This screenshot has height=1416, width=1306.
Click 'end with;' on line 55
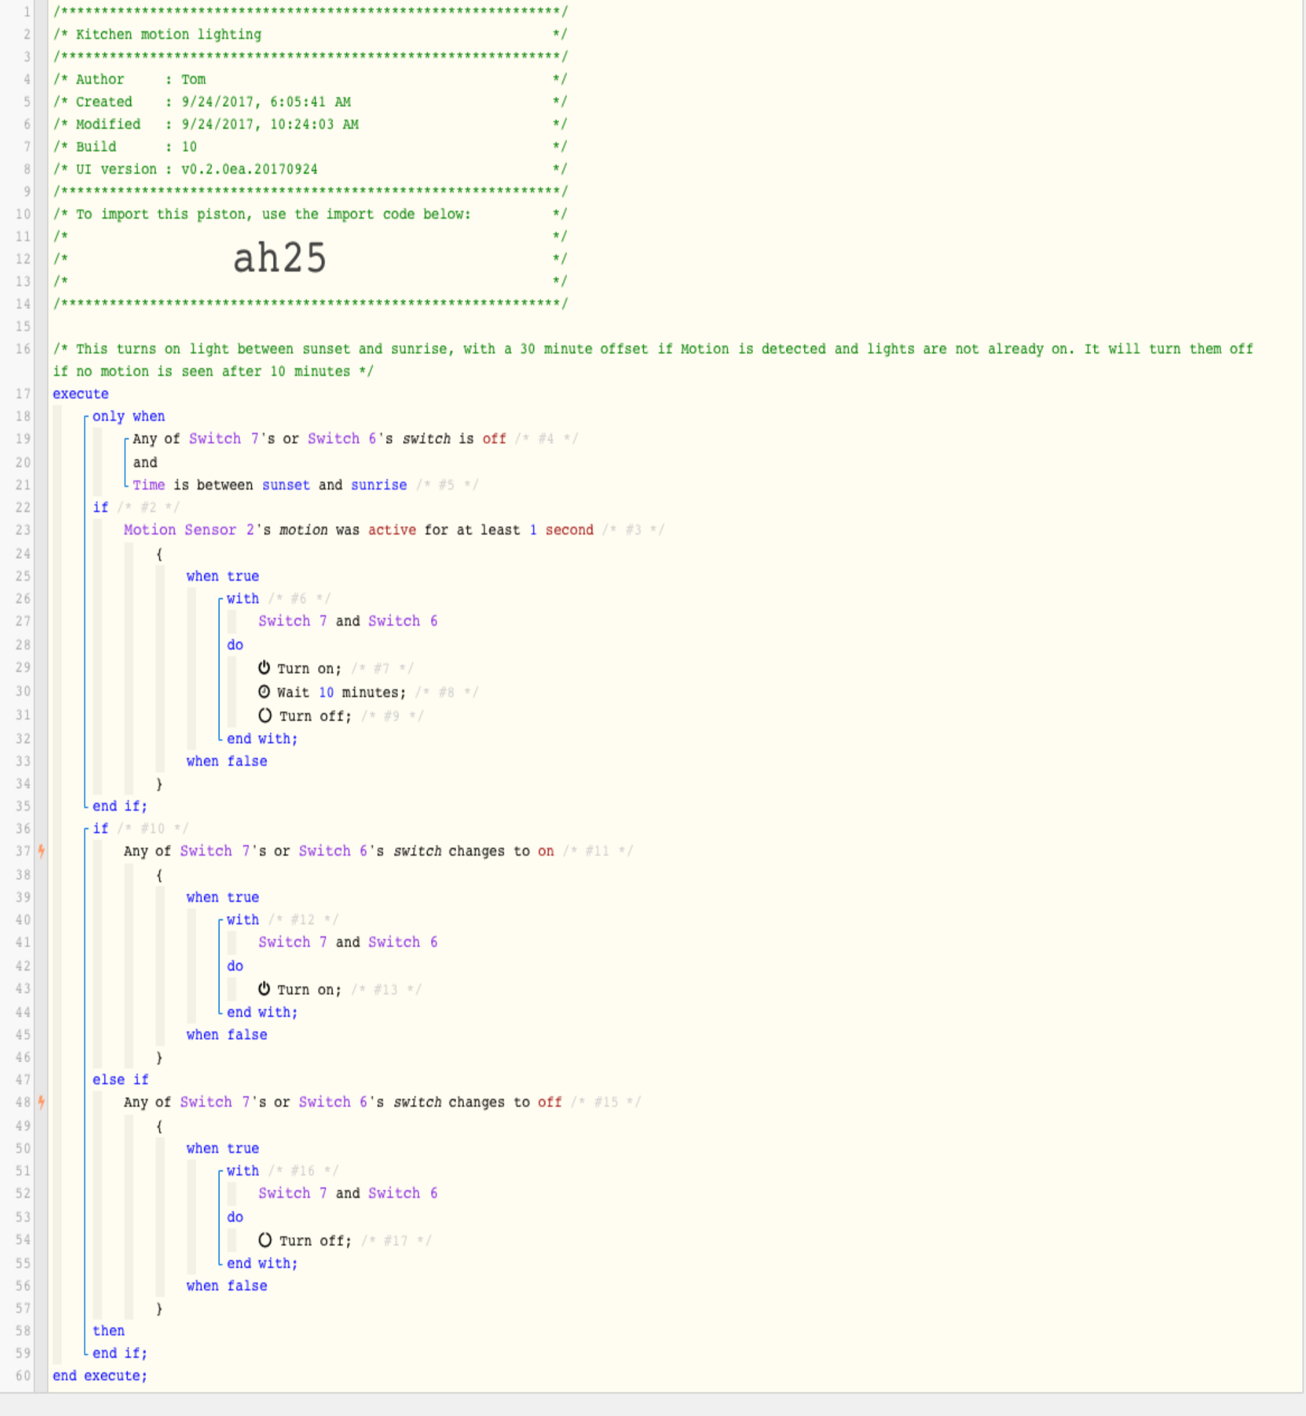point(262,1264)
